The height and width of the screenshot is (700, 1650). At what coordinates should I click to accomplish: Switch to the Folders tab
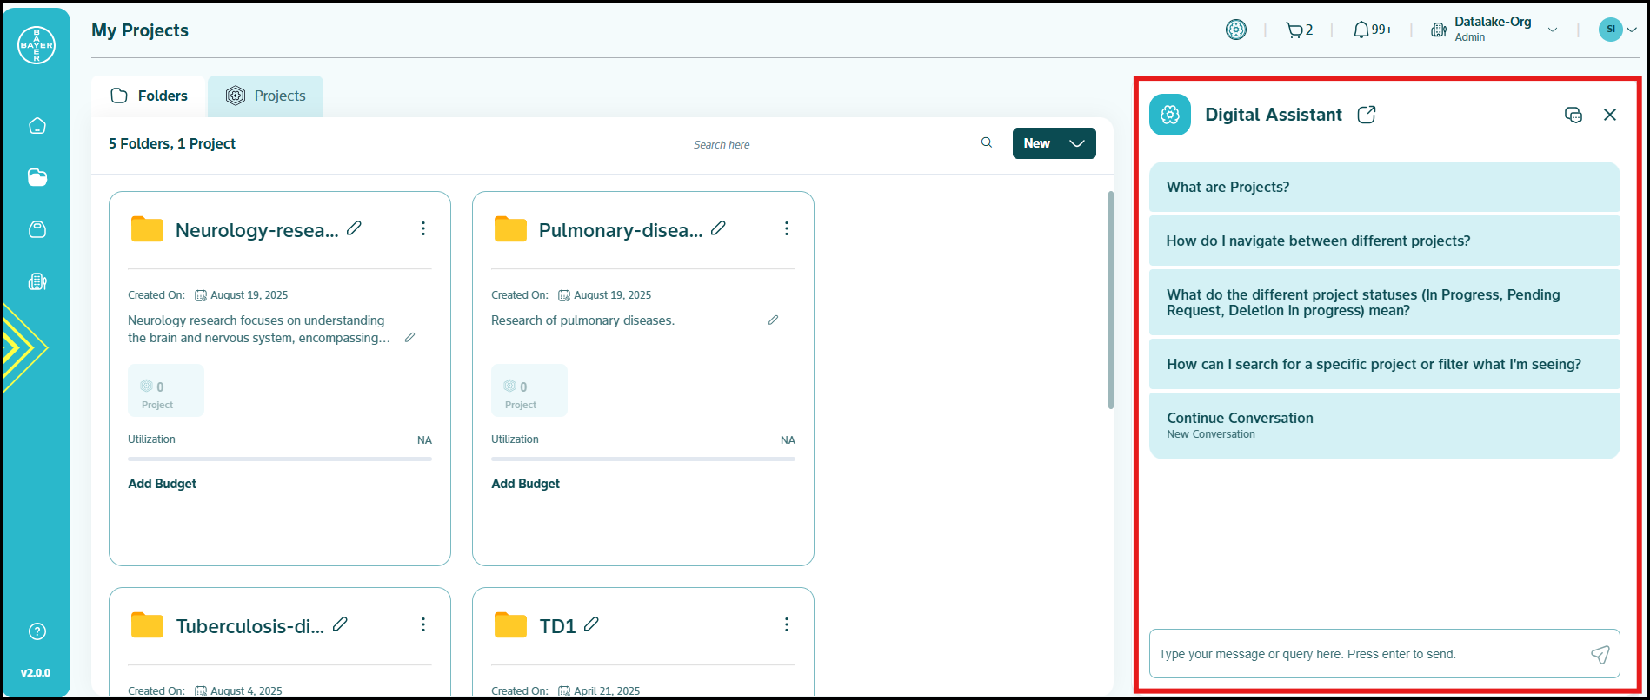(150, 96)
